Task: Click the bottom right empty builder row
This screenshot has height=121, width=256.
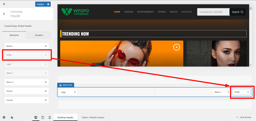Action: coord(203,104)
